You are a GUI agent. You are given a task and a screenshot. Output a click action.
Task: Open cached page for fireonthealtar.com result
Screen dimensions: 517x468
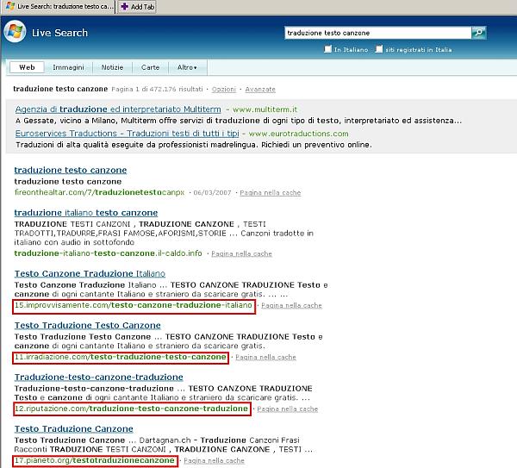271,192
